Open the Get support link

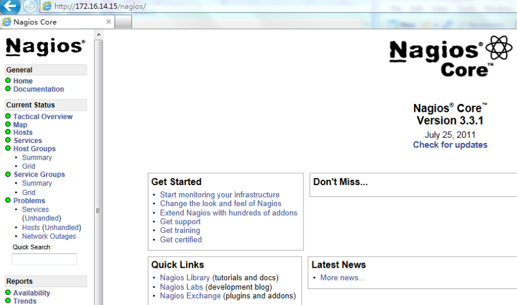coord(180,222)
